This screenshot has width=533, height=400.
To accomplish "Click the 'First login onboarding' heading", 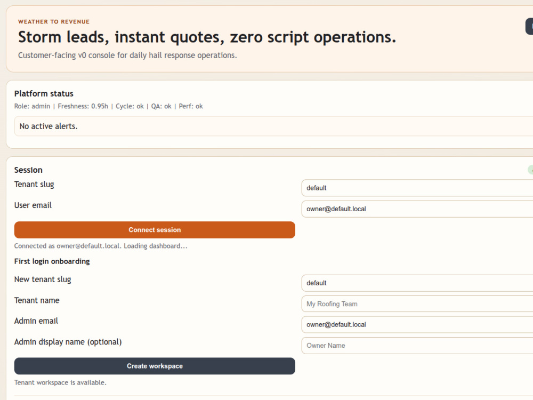I will (x=52, y=261).
